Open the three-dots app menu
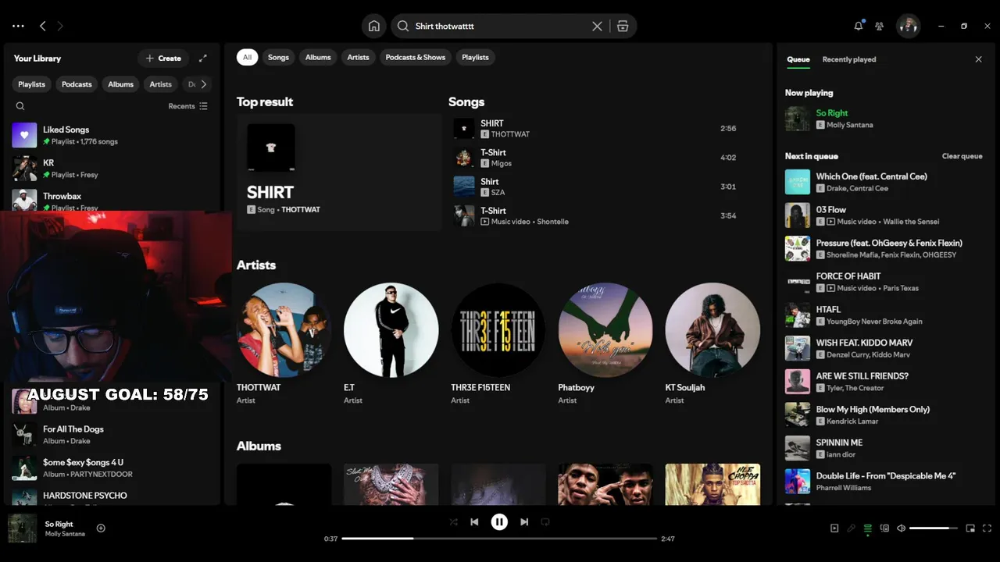Screen dimensions: 1000x562 tap(18, 26)
